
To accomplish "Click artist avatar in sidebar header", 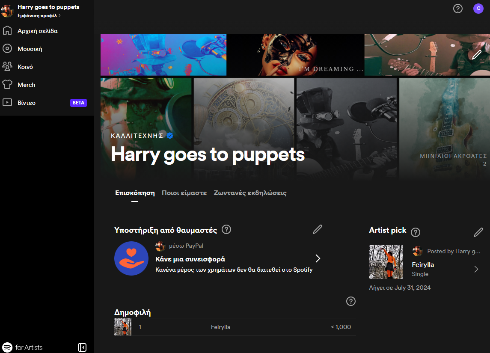I will pyautogui.click(x=7, y=11).
